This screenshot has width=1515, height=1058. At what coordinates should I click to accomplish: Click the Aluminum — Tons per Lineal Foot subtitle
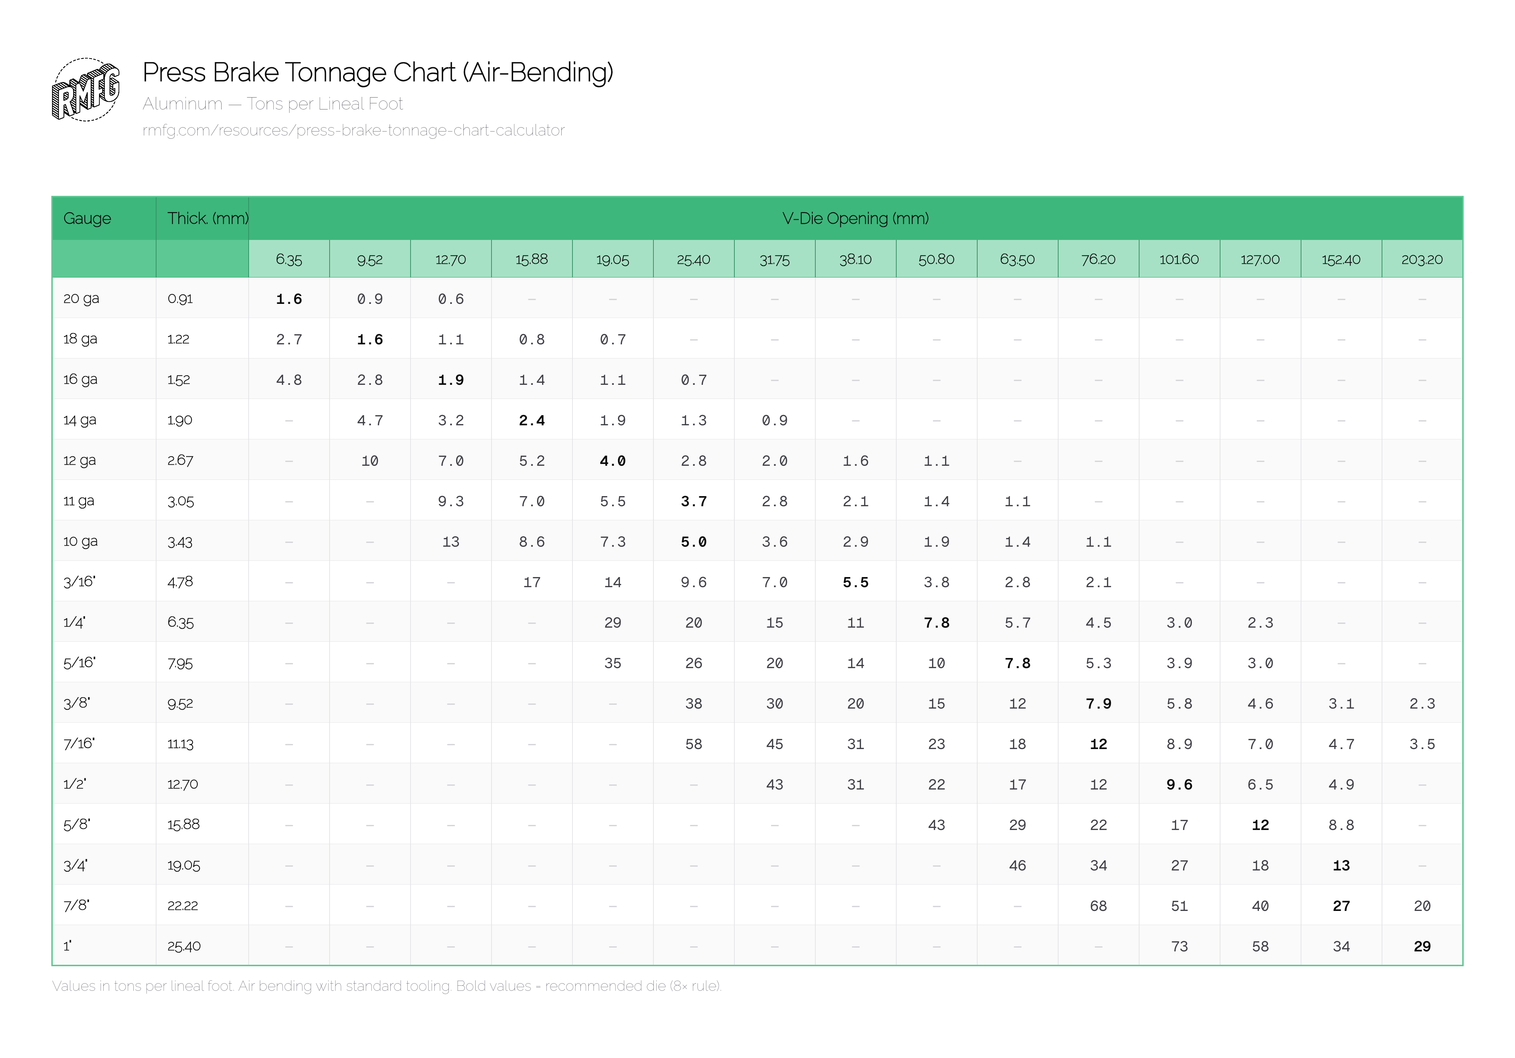(x=272, y=104)
